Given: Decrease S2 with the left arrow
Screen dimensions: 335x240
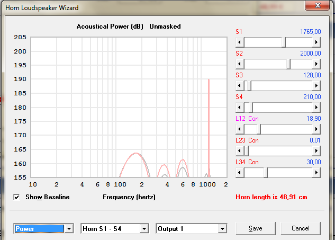Looking at the screenshot, I should pos(240,64).
